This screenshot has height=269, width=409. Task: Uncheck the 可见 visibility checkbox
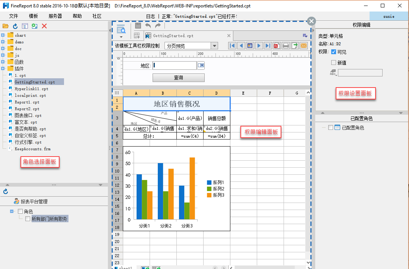click(333, 52)
